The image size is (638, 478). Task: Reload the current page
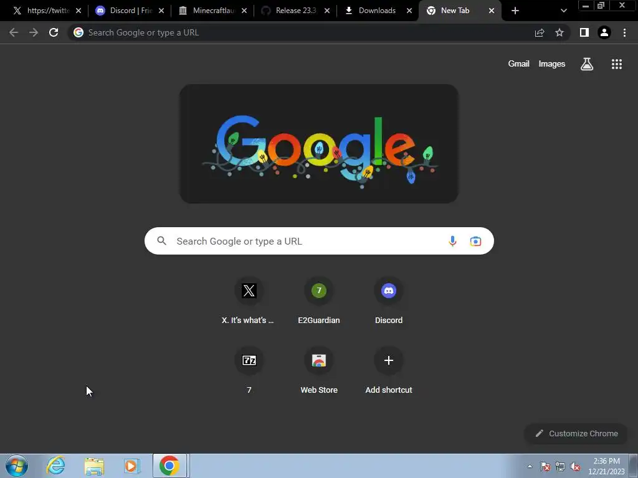point(54,32)
